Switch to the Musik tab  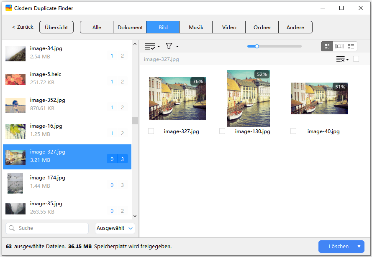point(196,28)
